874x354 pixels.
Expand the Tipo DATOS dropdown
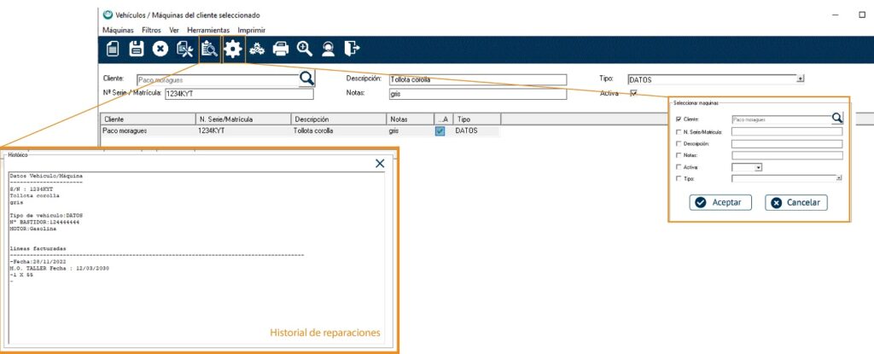tap(800, 78)
